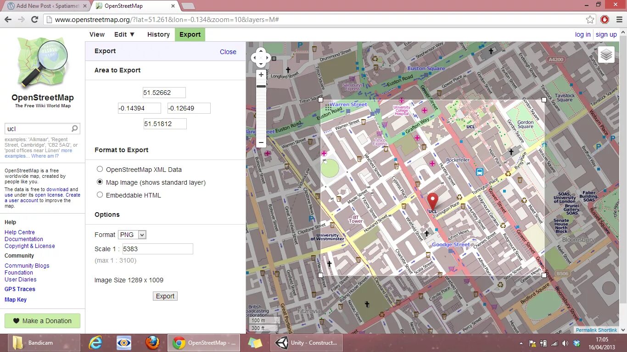Click the east longitude field -0.12649
The image size is (627, 352).
click(189, 108)
